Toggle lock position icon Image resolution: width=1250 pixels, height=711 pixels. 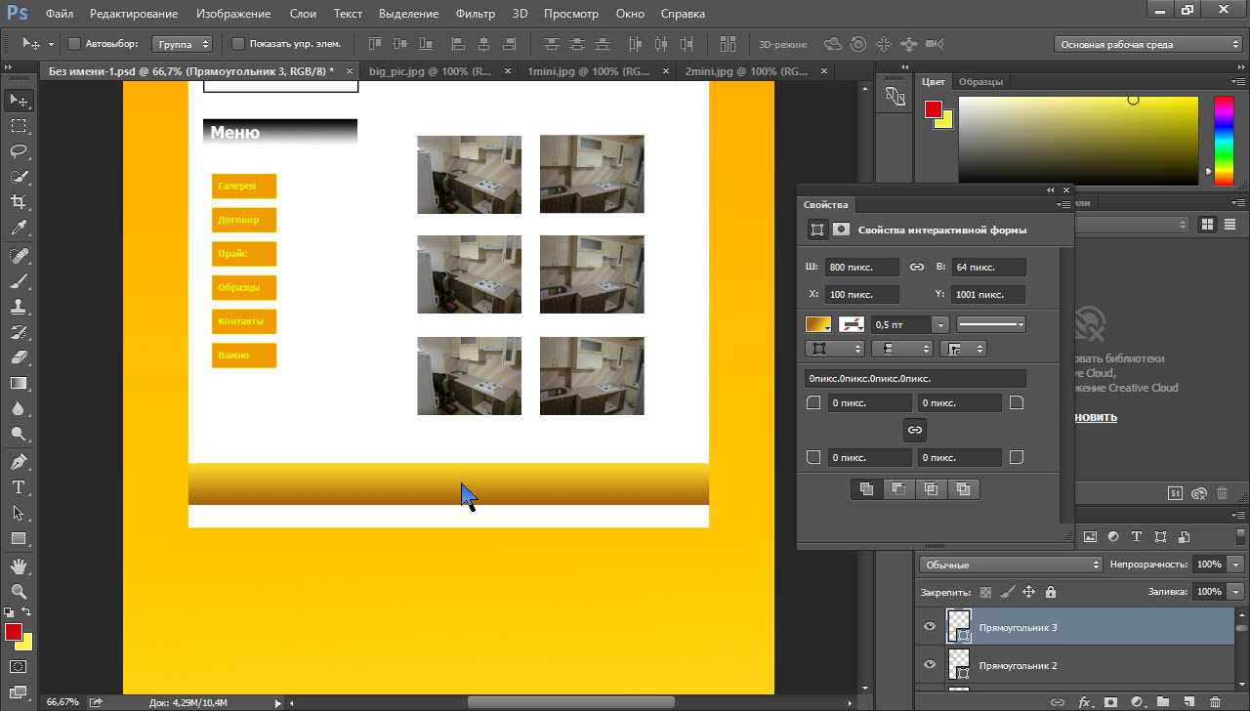[1028, 592]
